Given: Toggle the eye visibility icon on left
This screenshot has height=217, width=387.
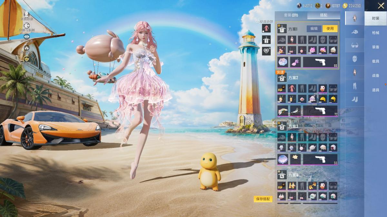Looking at the screenshot, I should click(27, 37).
